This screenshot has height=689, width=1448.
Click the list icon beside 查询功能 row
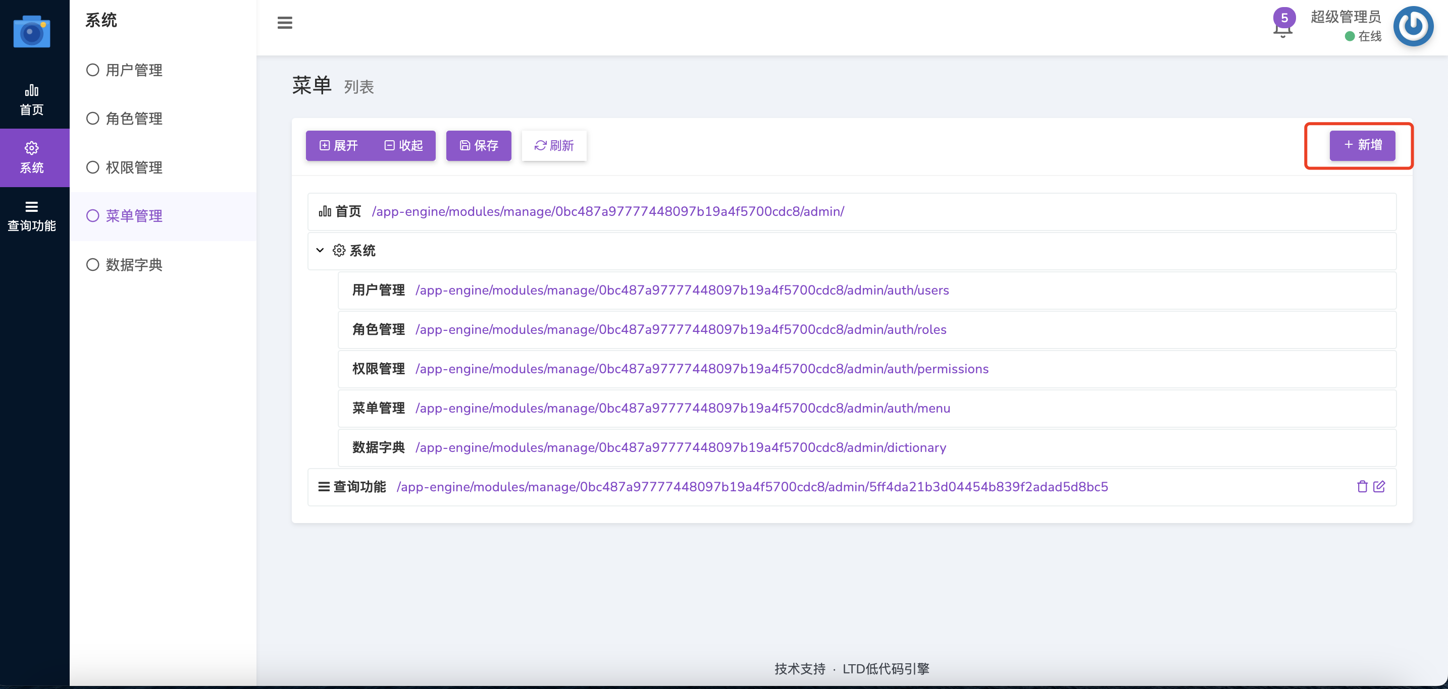[324, 487]
